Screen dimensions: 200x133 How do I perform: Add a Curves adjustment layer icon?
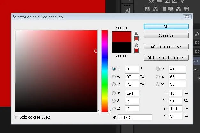[167, 1]
